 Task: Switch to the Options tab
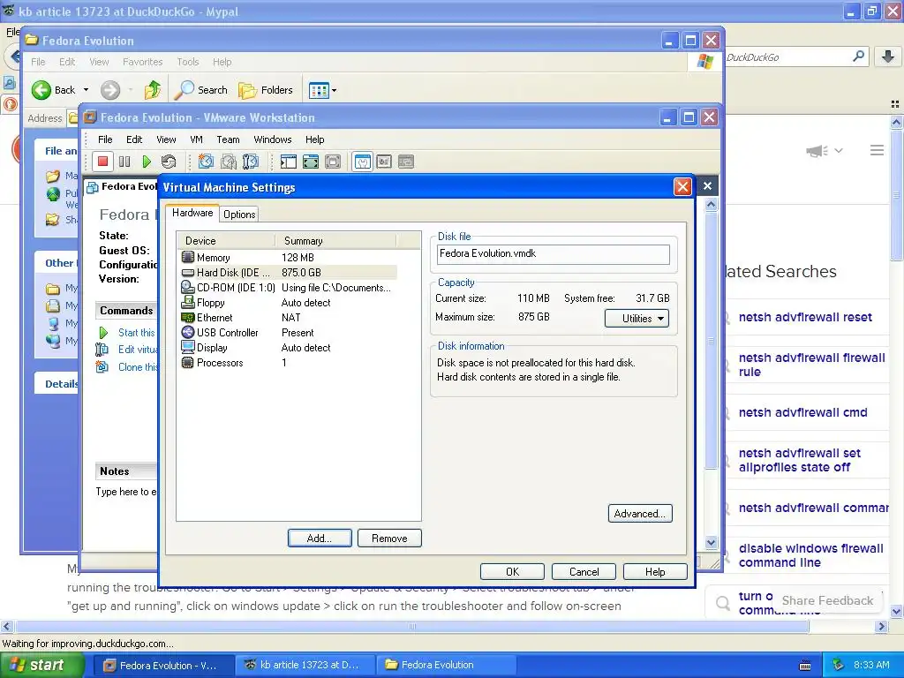click(239, 215)
